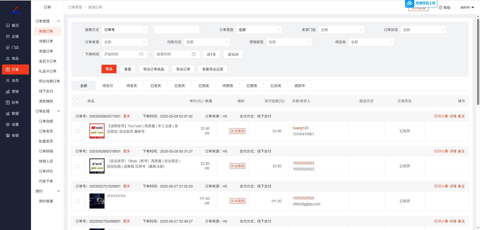Open the 供应商 dropdown
The height and width of the screenshot is (230, 480).
click(371, 42)
